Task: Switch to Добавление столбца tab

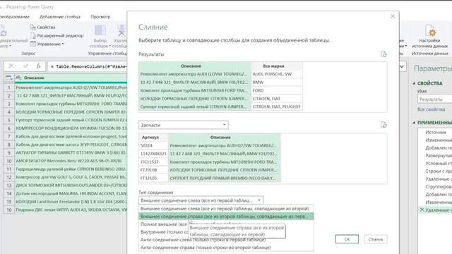Action: point(60,17)
